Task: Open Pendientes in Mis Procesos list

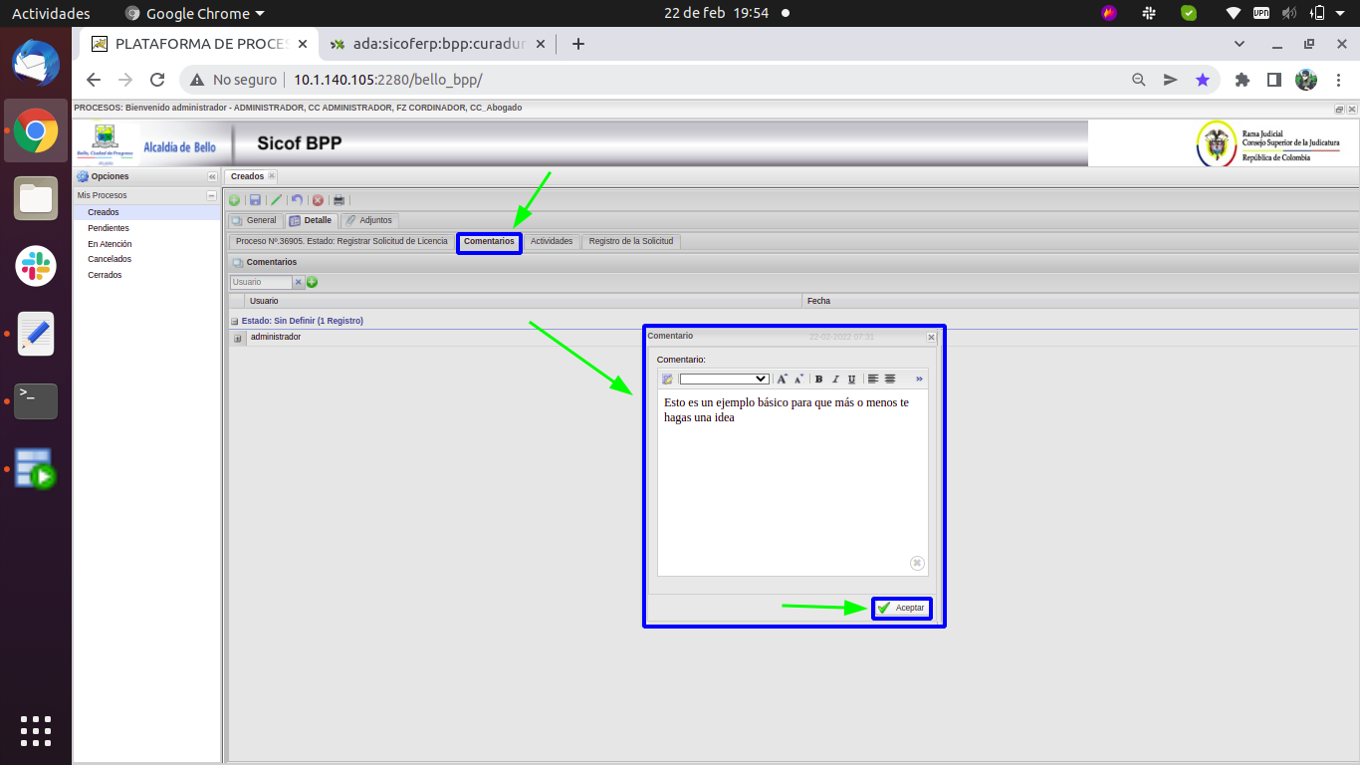Action: pyautogui.click(x=109, y=228)
